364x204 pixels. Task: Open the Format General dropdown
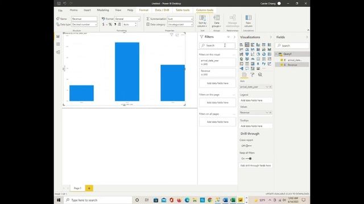pyautogui.click(x=127, y=19)
